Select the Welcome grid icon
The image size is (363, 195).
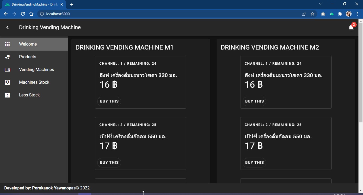click(7, 44)
